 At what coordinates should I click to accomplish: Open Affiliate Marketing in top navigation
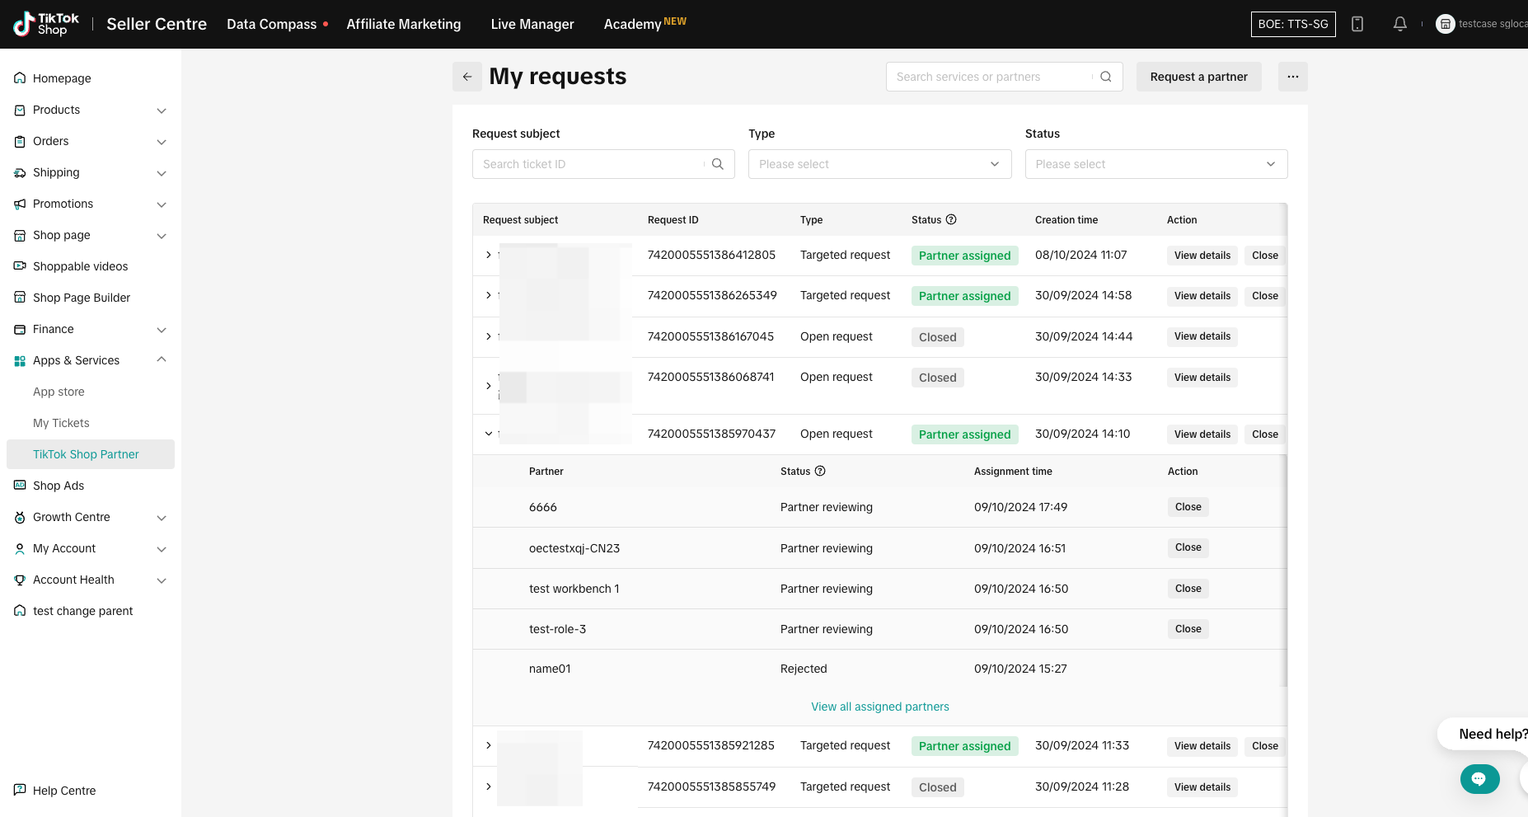403,24
